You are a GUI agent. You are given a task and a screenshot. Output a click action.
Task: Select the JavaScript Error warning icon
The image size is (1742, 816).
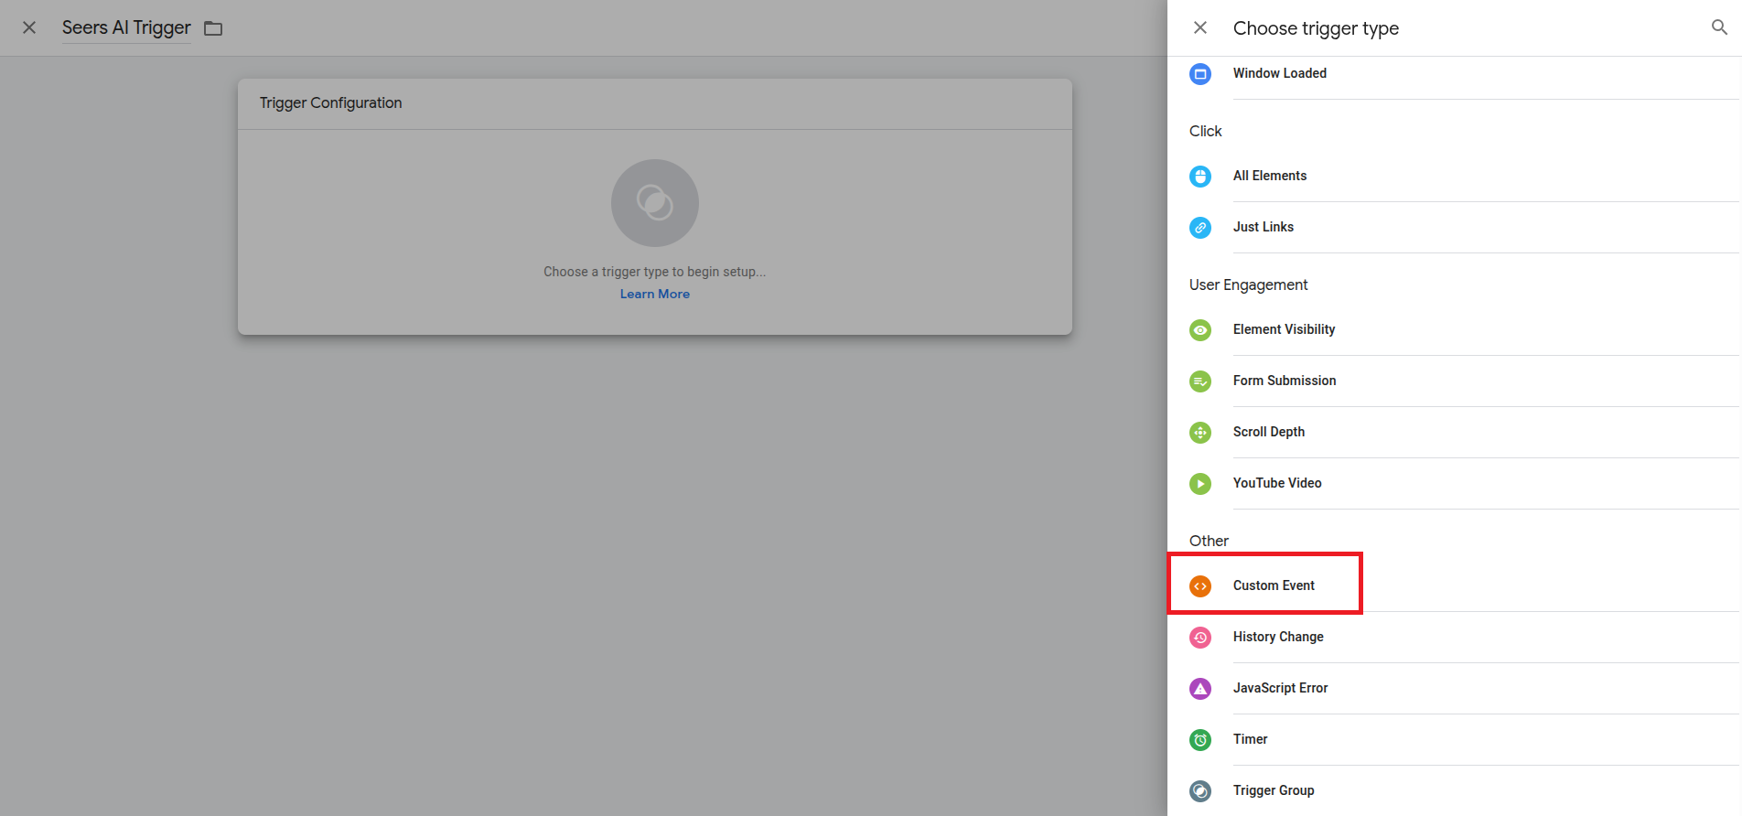1200,688
